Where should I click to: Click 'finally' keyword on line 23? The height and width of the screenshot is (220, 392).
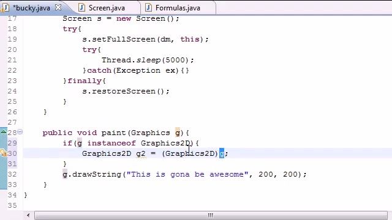coord(84,81)
